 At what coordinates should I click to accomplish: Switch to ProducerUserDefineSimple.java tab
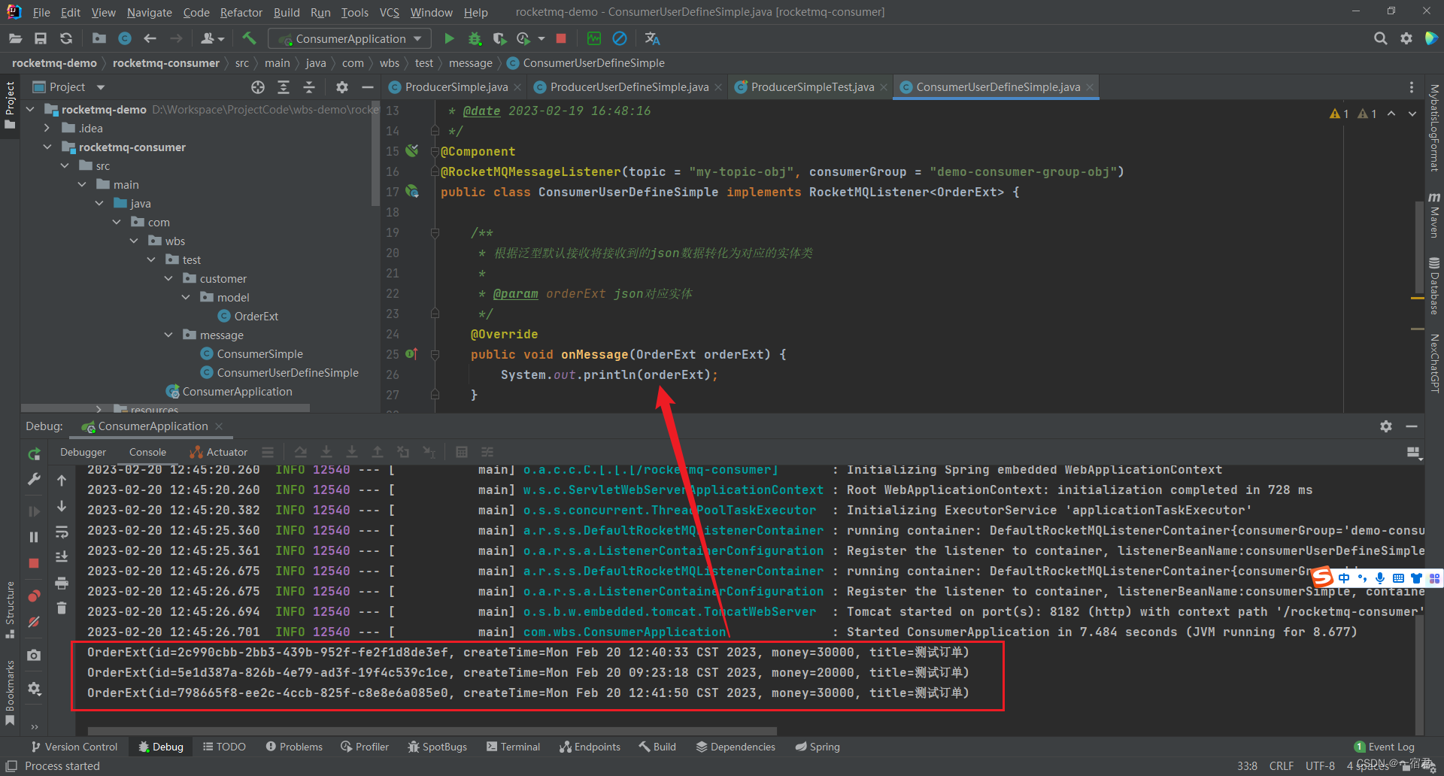click(629, 87)
